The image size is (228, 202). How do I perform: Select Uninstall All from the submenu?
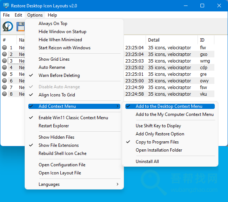[147, 162]
